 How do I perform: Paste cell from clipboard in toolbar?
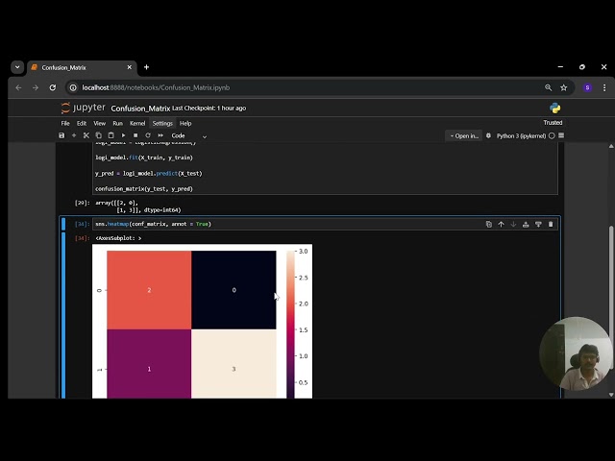click(111, 135)
